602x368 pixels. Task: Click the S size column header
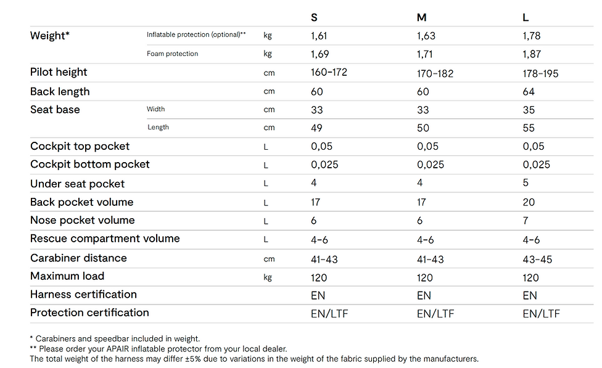click(x=315, y=17)
